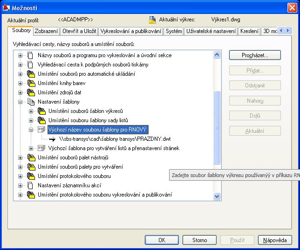Click the Storno button to cancel
Screen dimensions: 300x250
tap(200, 240)
